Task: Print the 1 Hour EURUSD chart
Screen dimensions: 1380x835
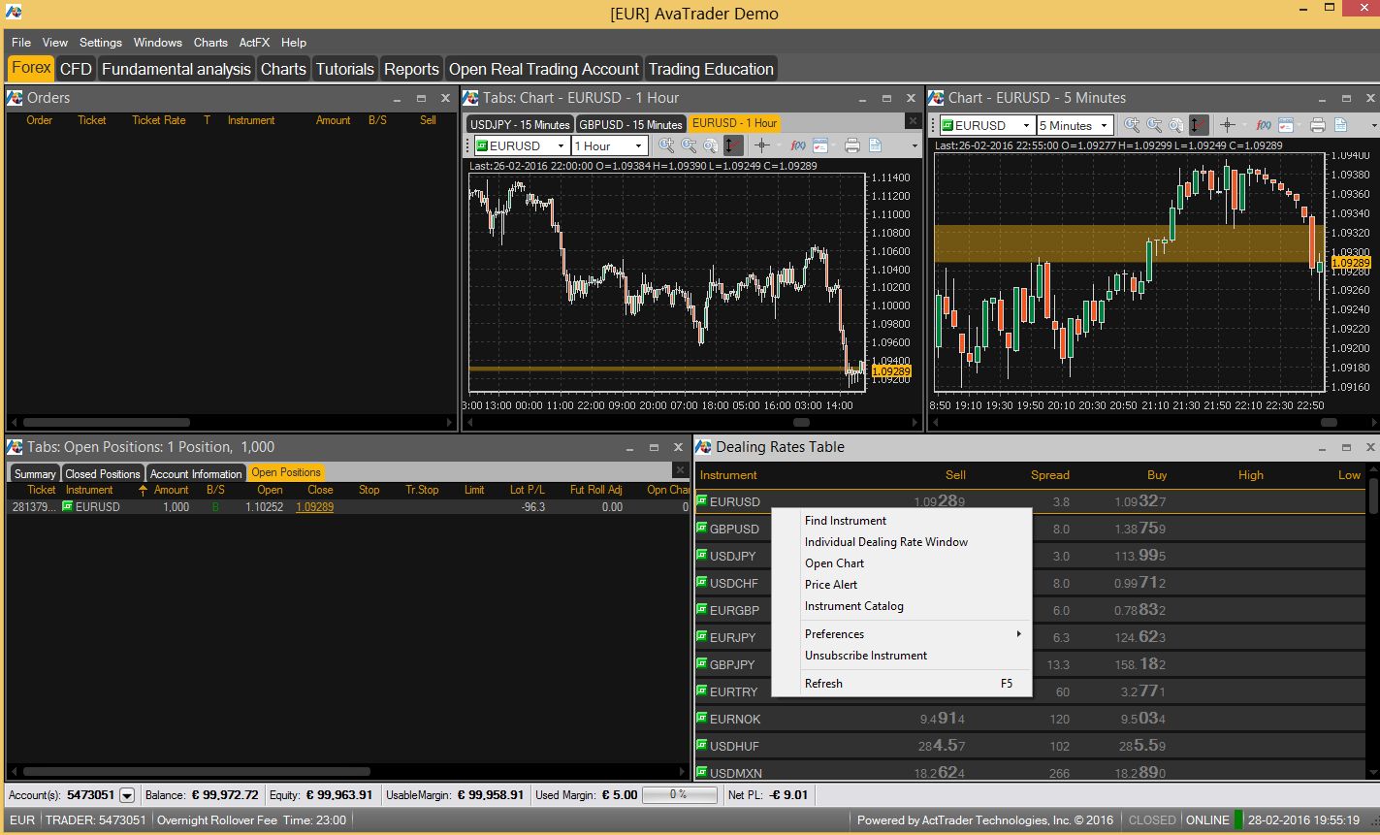Action: pos(851,145)
